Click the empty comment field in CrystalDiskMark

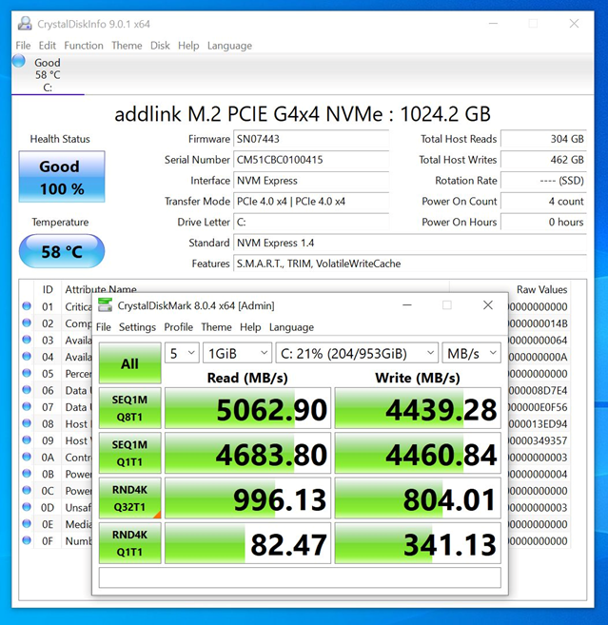pos(300,577)
